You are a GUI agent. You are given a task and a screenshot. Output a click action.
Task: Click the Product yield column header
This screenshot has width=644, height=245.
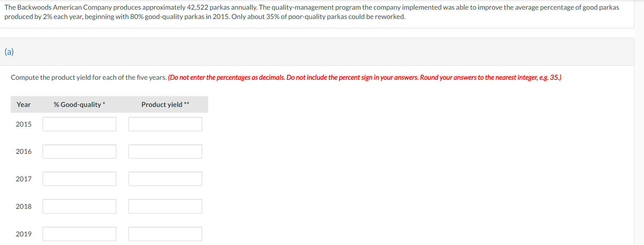[165, 104]
